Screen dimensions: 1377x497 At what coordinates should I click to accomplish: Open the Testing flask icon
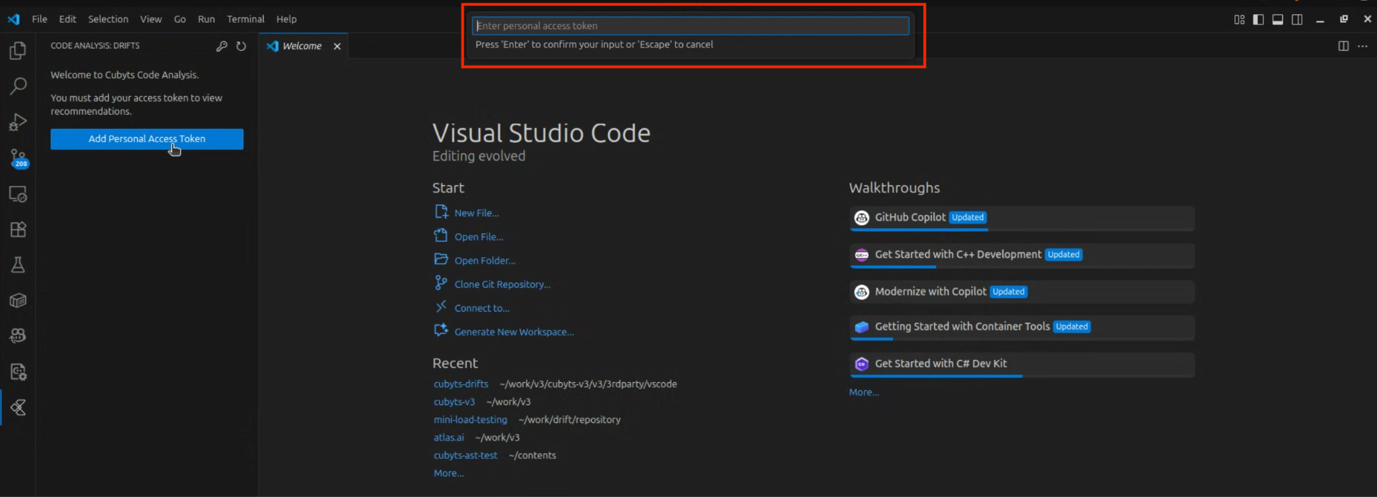tap(18, 265)
